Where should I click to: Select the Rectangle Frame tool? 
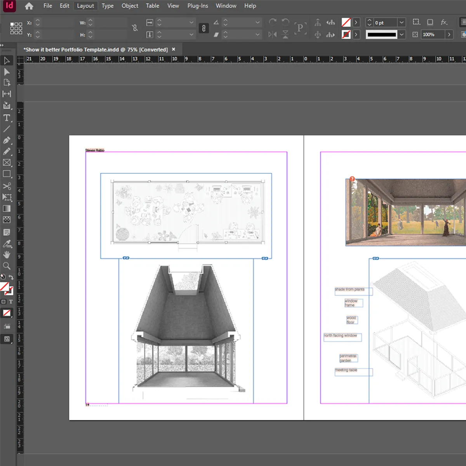[7, 163]
